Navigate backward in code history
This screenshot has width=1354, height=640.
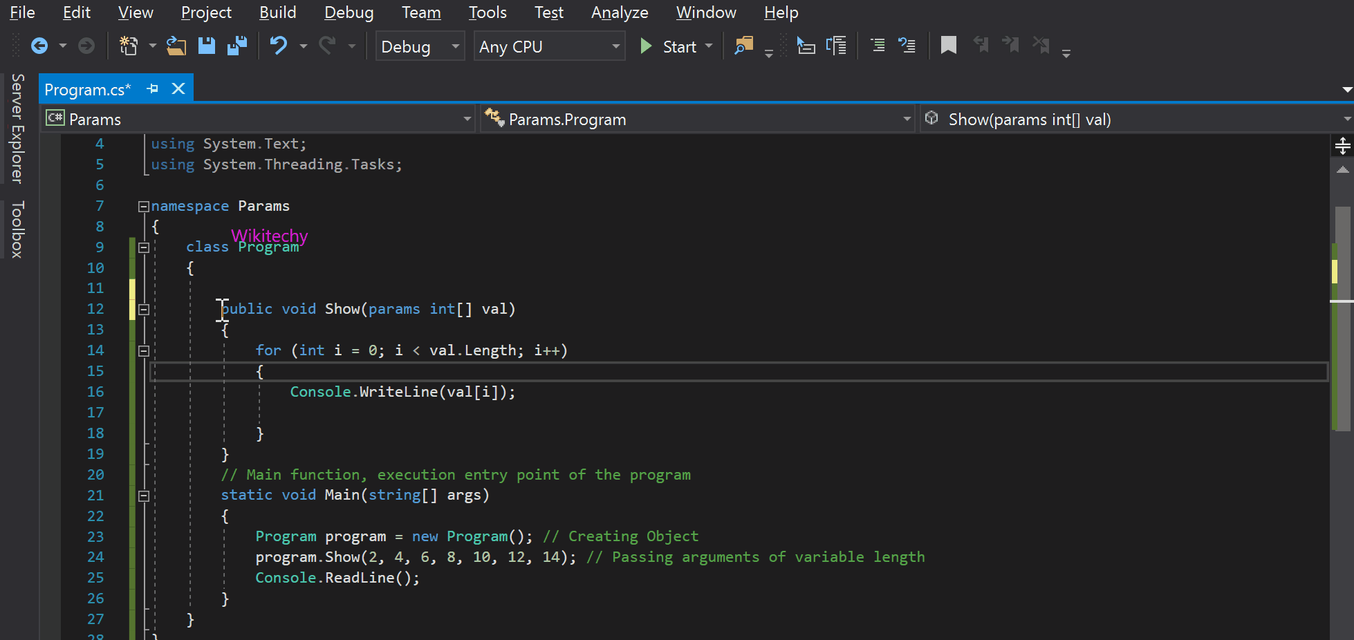(39, 46)
